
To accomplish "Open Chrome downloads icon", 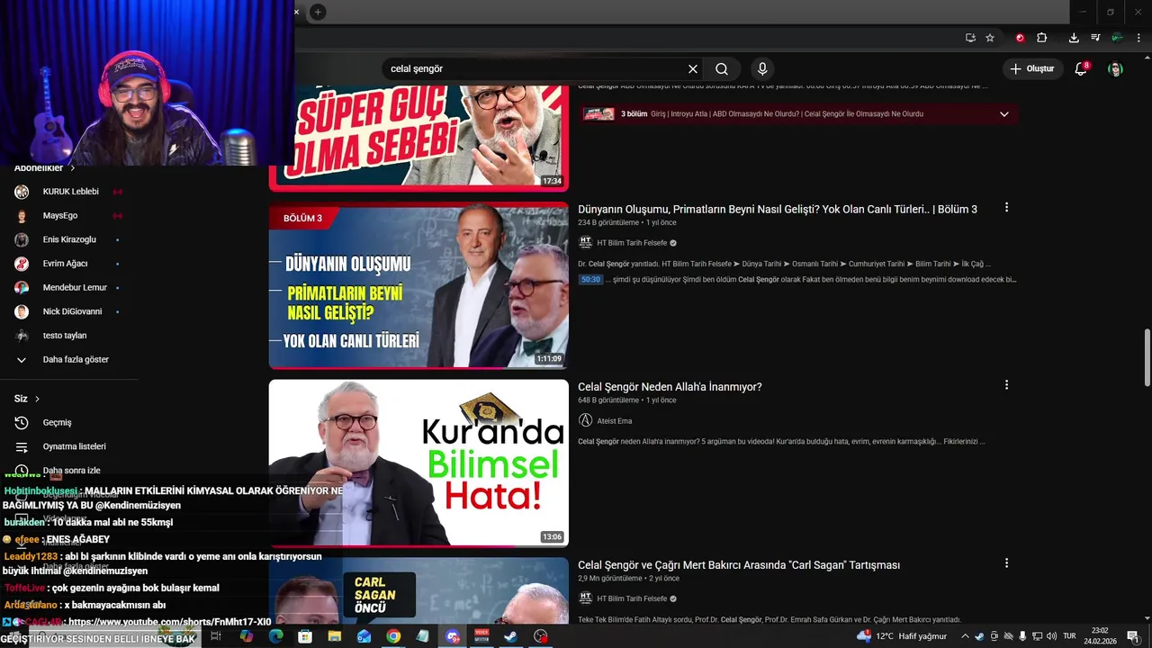I will click(1074, 38).
